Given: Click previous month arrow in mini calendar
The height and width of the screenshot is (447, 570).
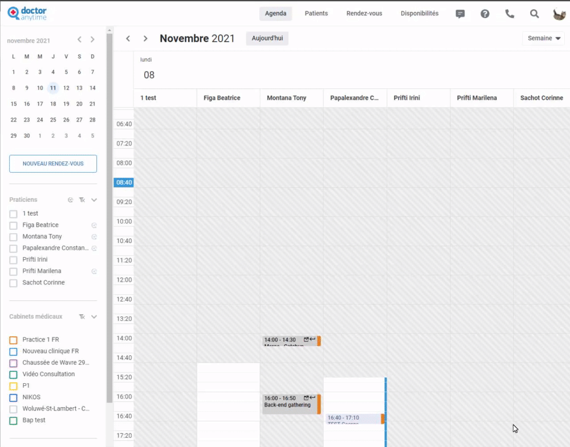Looking at the screenshot, I should point(80,40).
